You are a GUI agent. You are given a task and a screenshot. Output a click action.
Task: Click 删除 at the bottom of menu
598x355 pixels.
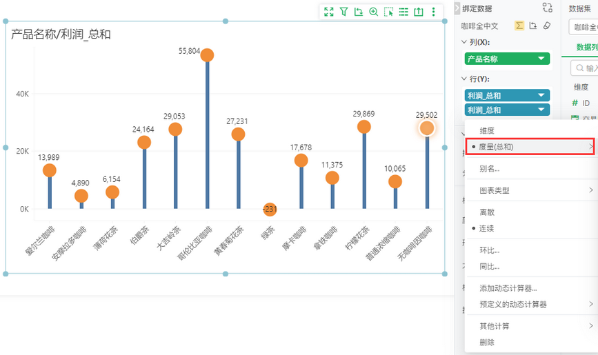[x=487, y=343]
